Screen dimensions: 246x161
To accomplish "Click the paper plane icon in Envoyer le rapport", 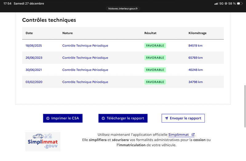I will (x=166, y=118).
